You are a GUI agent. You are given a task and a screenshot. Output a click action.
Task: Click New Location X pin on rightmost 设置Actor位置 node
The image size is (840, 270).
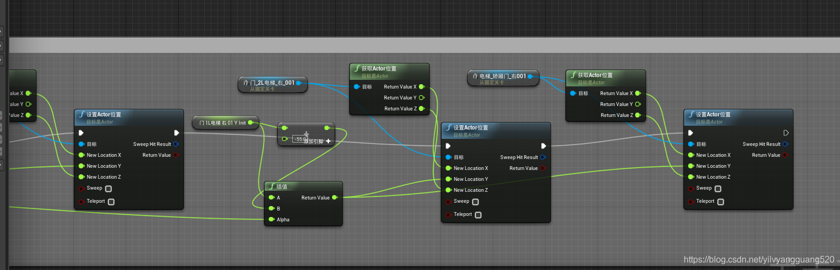tap(691, 155)
